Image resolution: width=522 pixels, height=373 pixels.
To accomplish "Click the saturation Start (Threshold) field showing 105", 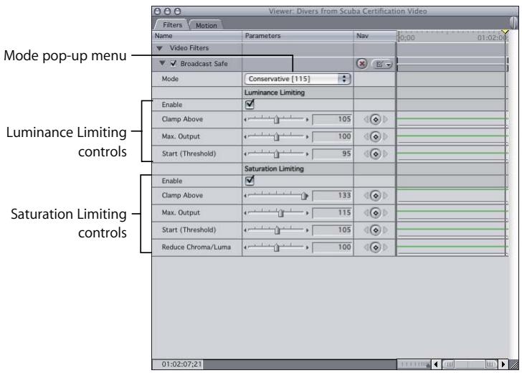I will coord(332,230).
